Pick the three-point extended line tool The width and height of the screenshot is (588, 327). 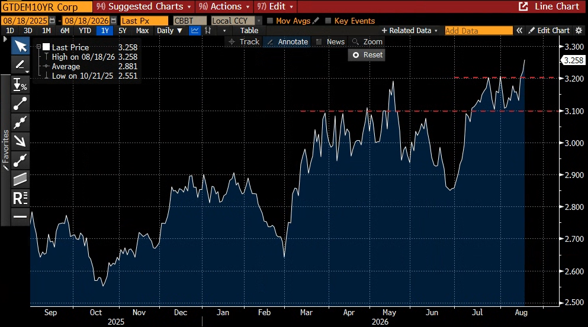(20, 122)
